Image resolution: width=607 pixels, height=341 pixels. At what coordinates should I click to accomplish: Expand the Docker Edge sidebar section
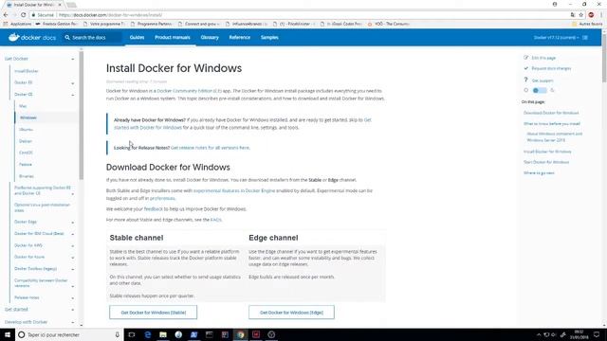(x=73, y=223)
